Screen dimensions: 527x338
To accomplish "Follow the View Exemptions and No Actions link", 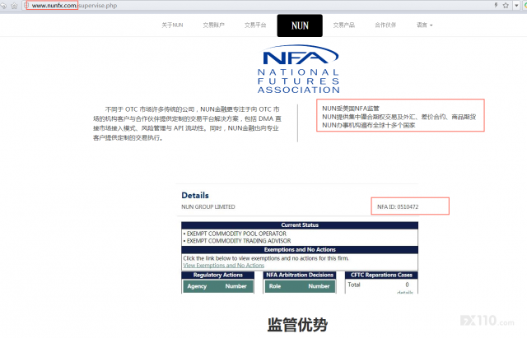I will click(x=223, y=266).
